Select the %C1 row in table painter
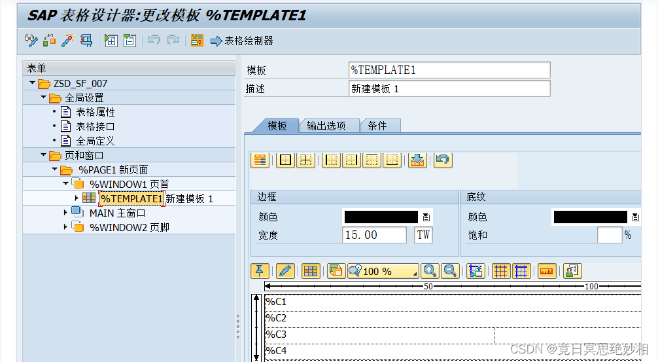 click(453, 302)
